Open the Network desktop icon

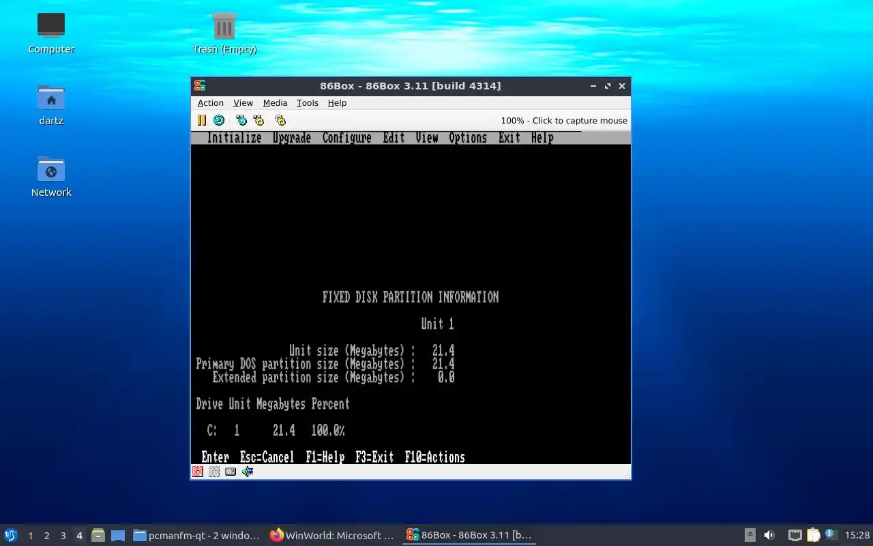click(x=51, y=176)
